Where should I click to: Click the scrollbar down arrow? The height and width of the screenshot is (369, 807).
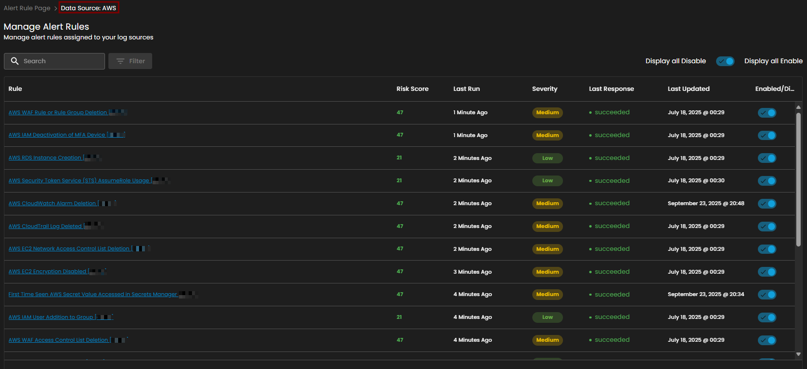click(798, 354)
